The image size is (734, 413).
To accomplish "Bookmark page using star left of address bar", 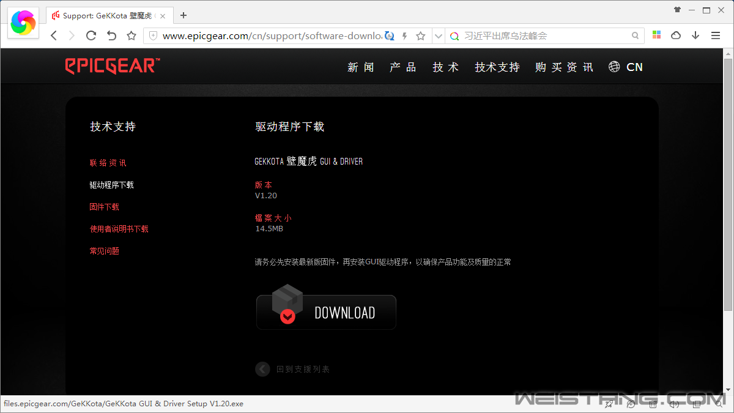I will click(131, 35).
